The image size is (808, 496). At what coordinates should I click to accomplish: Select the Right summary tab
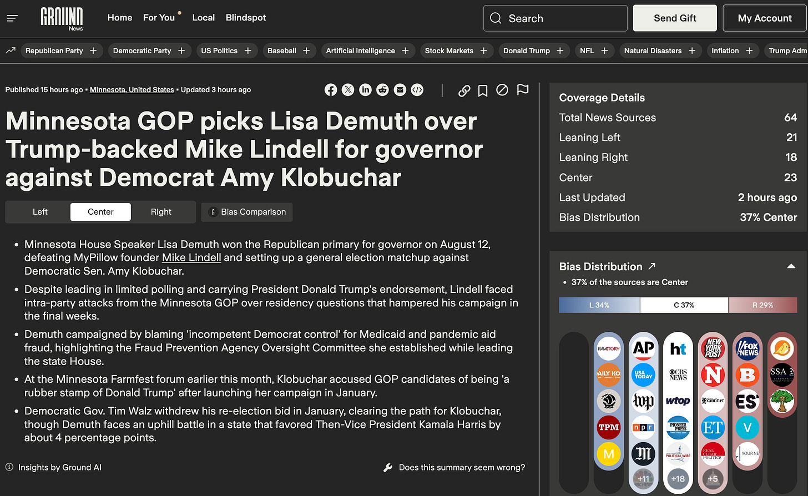(x=161, y=212)
